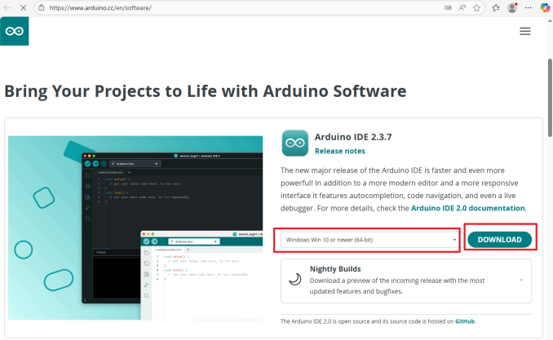Click the page vertical scrollbar thumb

click(x=550, y=98)
